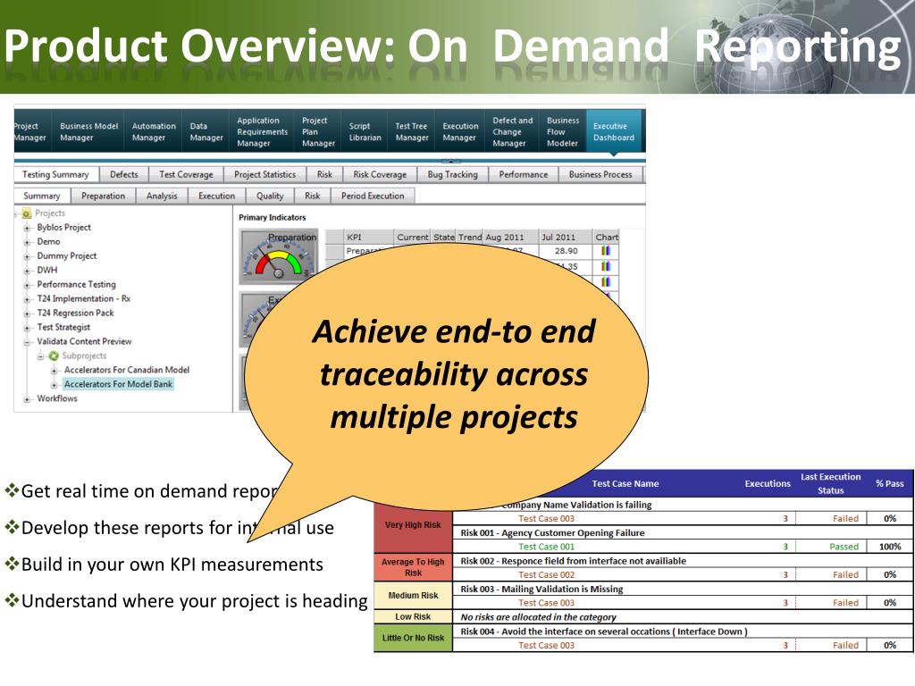
Task: Open chart icon in second KPI row
Action: 606,266
